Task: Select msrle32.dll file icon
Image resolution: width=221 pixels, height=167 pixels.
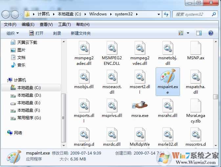Action: [x=167, y=134]
